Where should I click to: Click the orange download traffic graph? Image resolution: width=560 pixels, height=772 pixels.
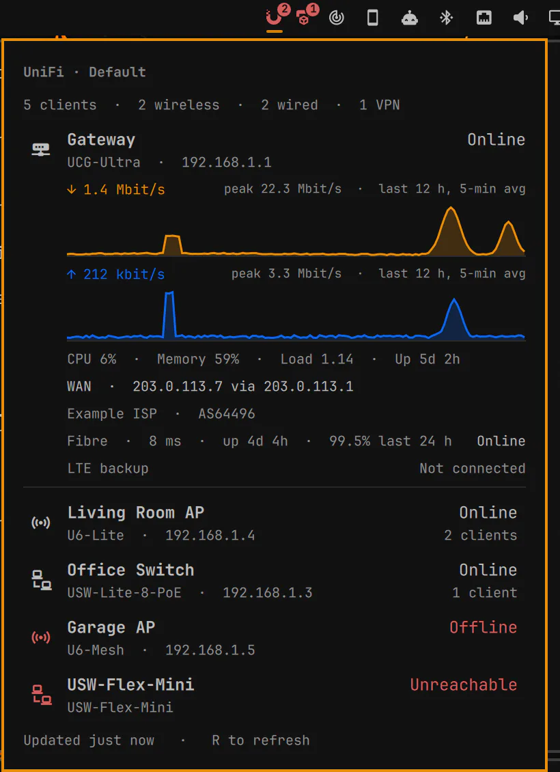click(296, 232)
